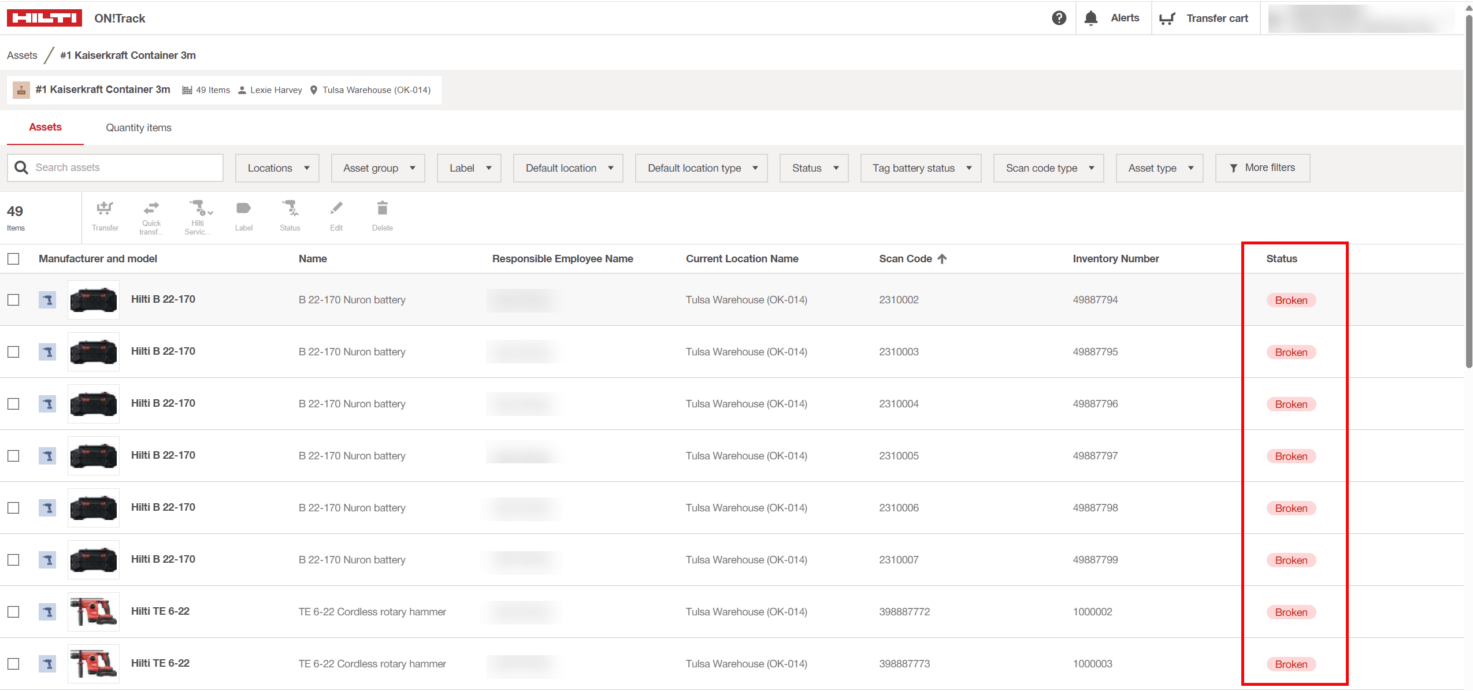Expand the Status filter dropdown

coord(814,168)
